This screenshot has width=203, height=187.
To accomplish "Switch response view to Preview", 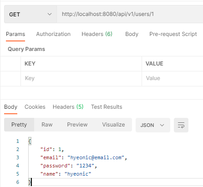I will [x=77, y=125].
